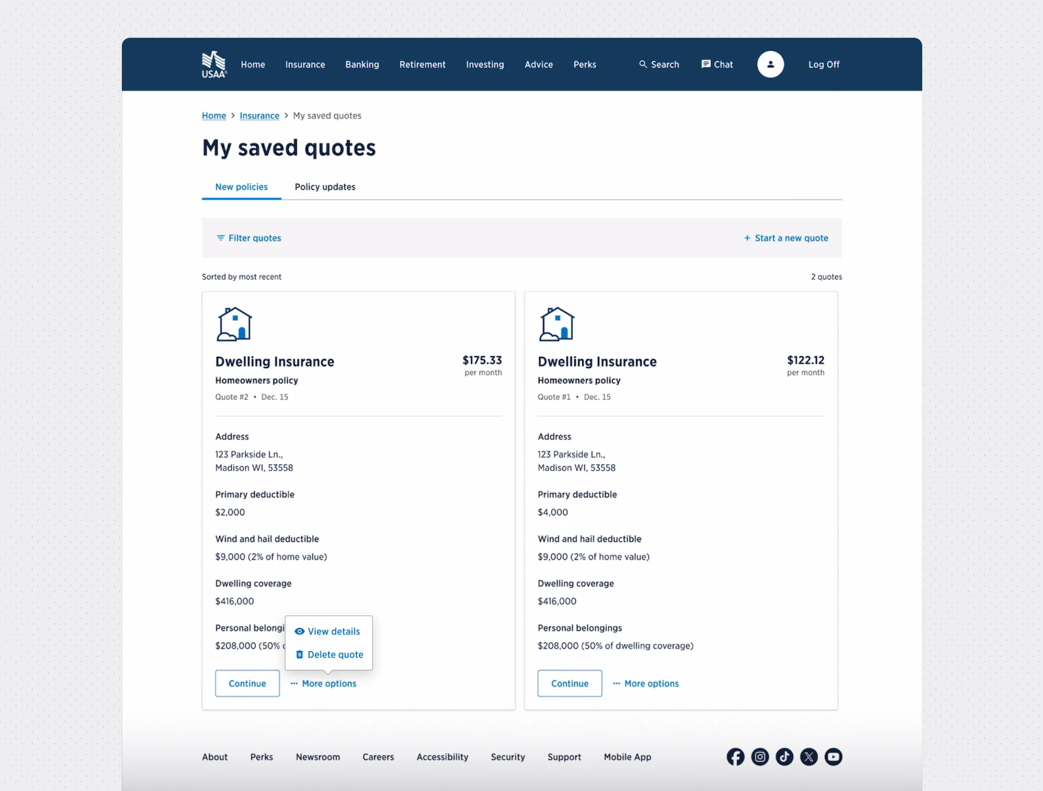The height and width of the screenshot is (791, 1043).
Task: Open the X social icon
Action: pyautogui.click(x=809, y=756)
